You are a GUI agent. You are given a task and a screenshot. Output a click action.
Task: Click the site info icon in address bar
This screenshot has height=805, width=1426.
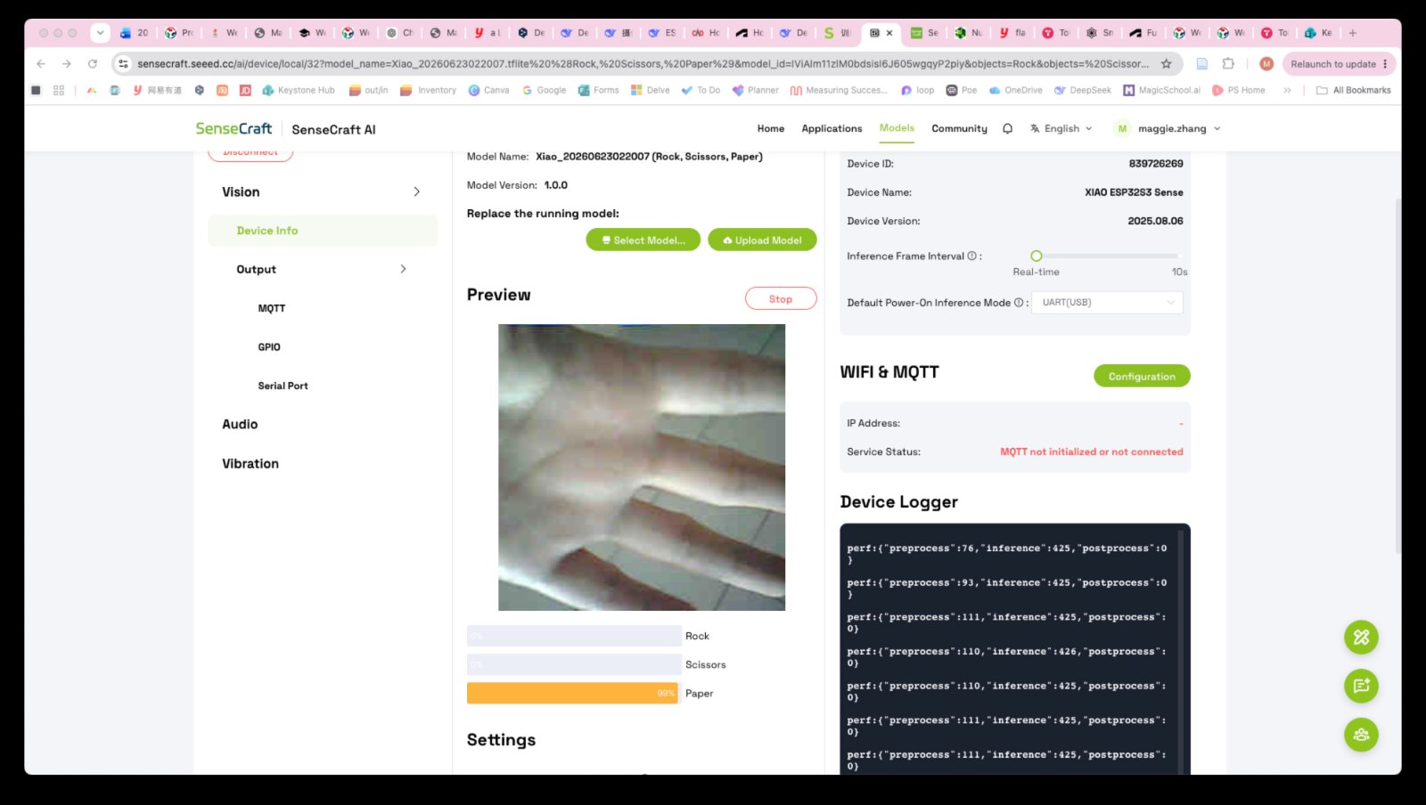point(124,64)
